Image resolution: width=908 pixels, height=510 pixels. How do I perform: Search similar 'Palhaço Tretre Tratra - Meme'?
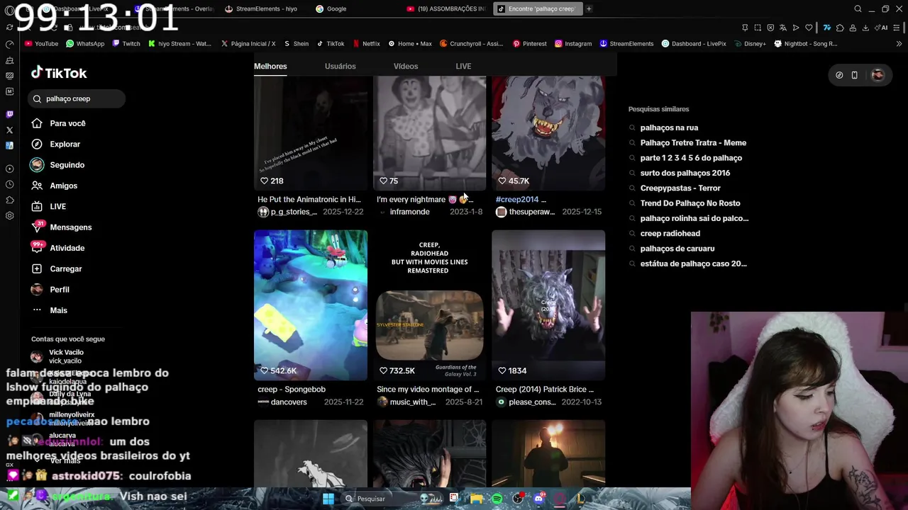pos(693,142)
